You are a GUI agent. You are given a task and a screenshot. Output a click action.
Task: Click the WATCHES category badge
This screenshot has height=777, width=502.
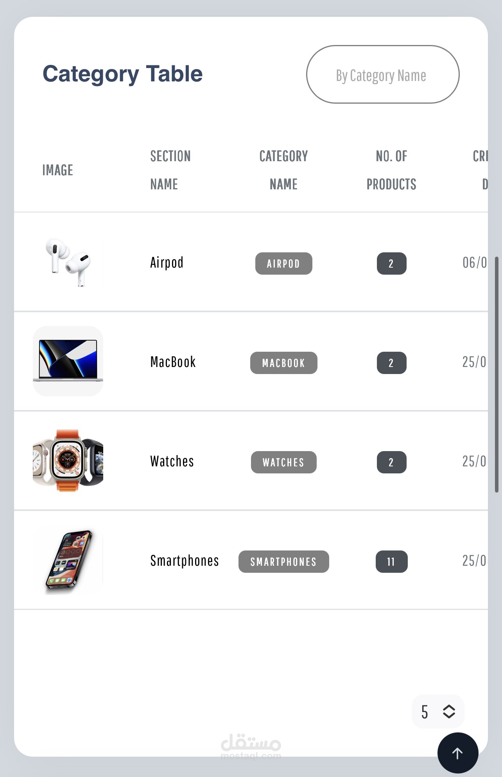pyautogui.click(x=284, y=462)
